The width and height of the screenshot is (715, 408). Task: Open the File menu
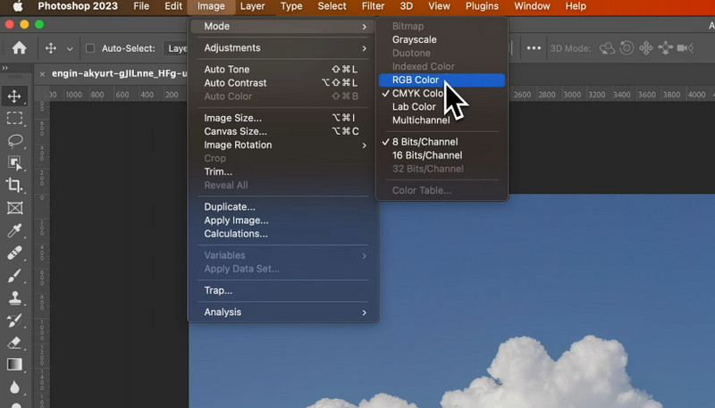[141, 6]
